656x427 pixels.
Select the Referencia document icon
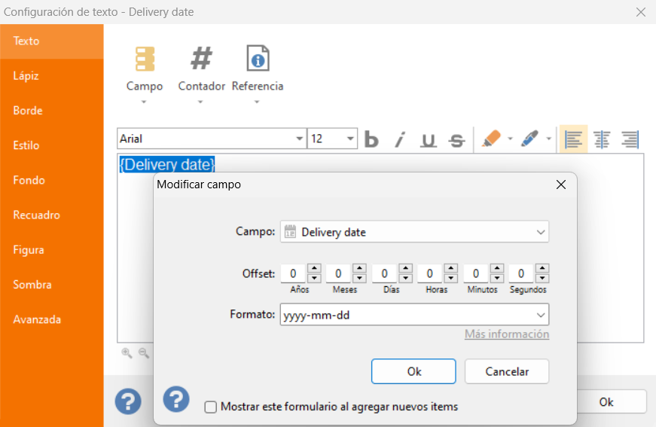[x=258, y=58]
